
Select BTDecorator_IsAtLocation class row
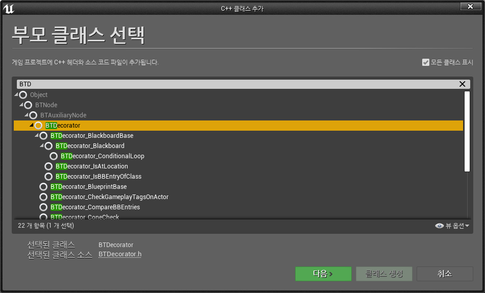click(x=238, y=166)
